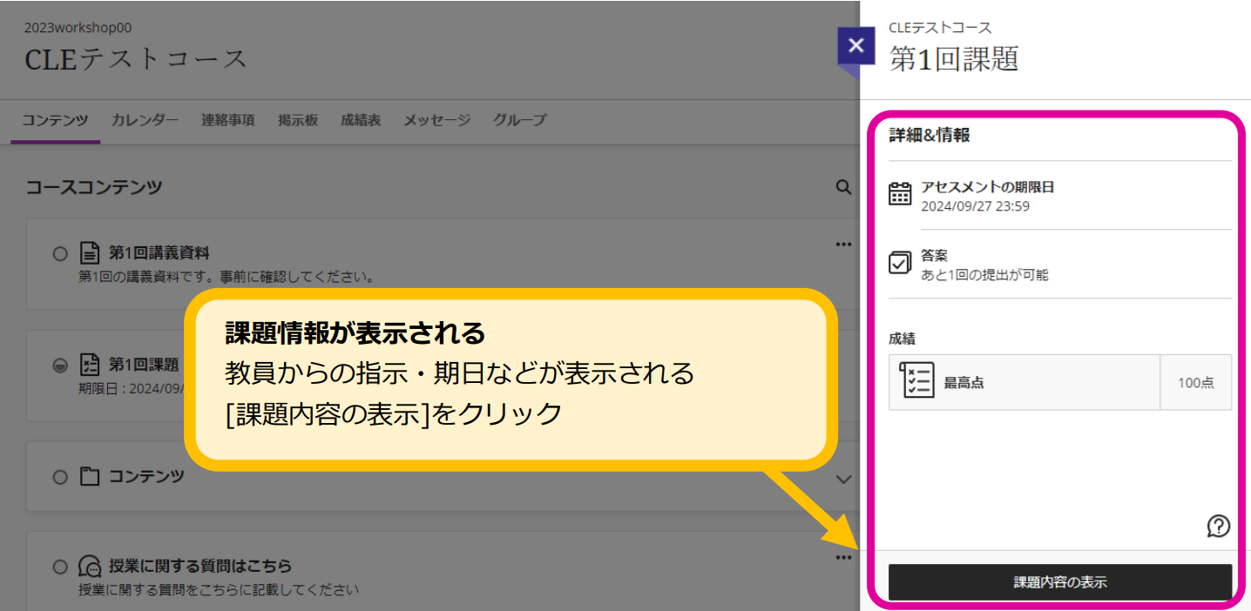Open the ellipsis menu for 授業に関する質問はこちら
1251x611 pixels.
(x=842, y=558)
